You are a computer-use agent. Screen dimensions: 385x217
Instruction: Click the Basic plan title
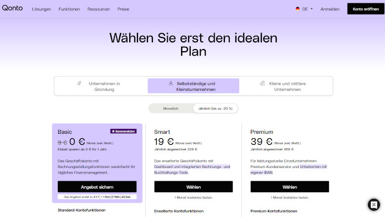(x=65, y=132)
